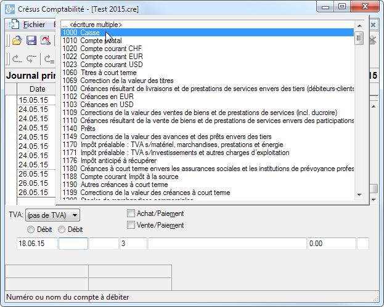The width and height of the screenshot is (384, 307).
Task: Choose 1103 Créances en USD
Action: click(207, 105)
